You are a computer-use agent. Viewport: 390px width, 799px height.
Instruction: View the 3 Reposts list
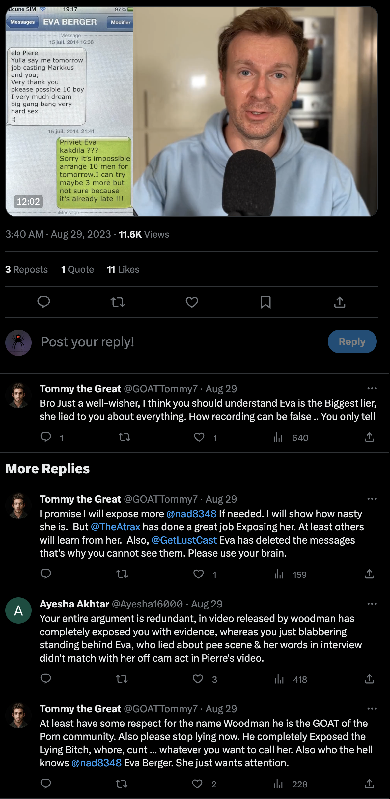(x=27, y=269)
